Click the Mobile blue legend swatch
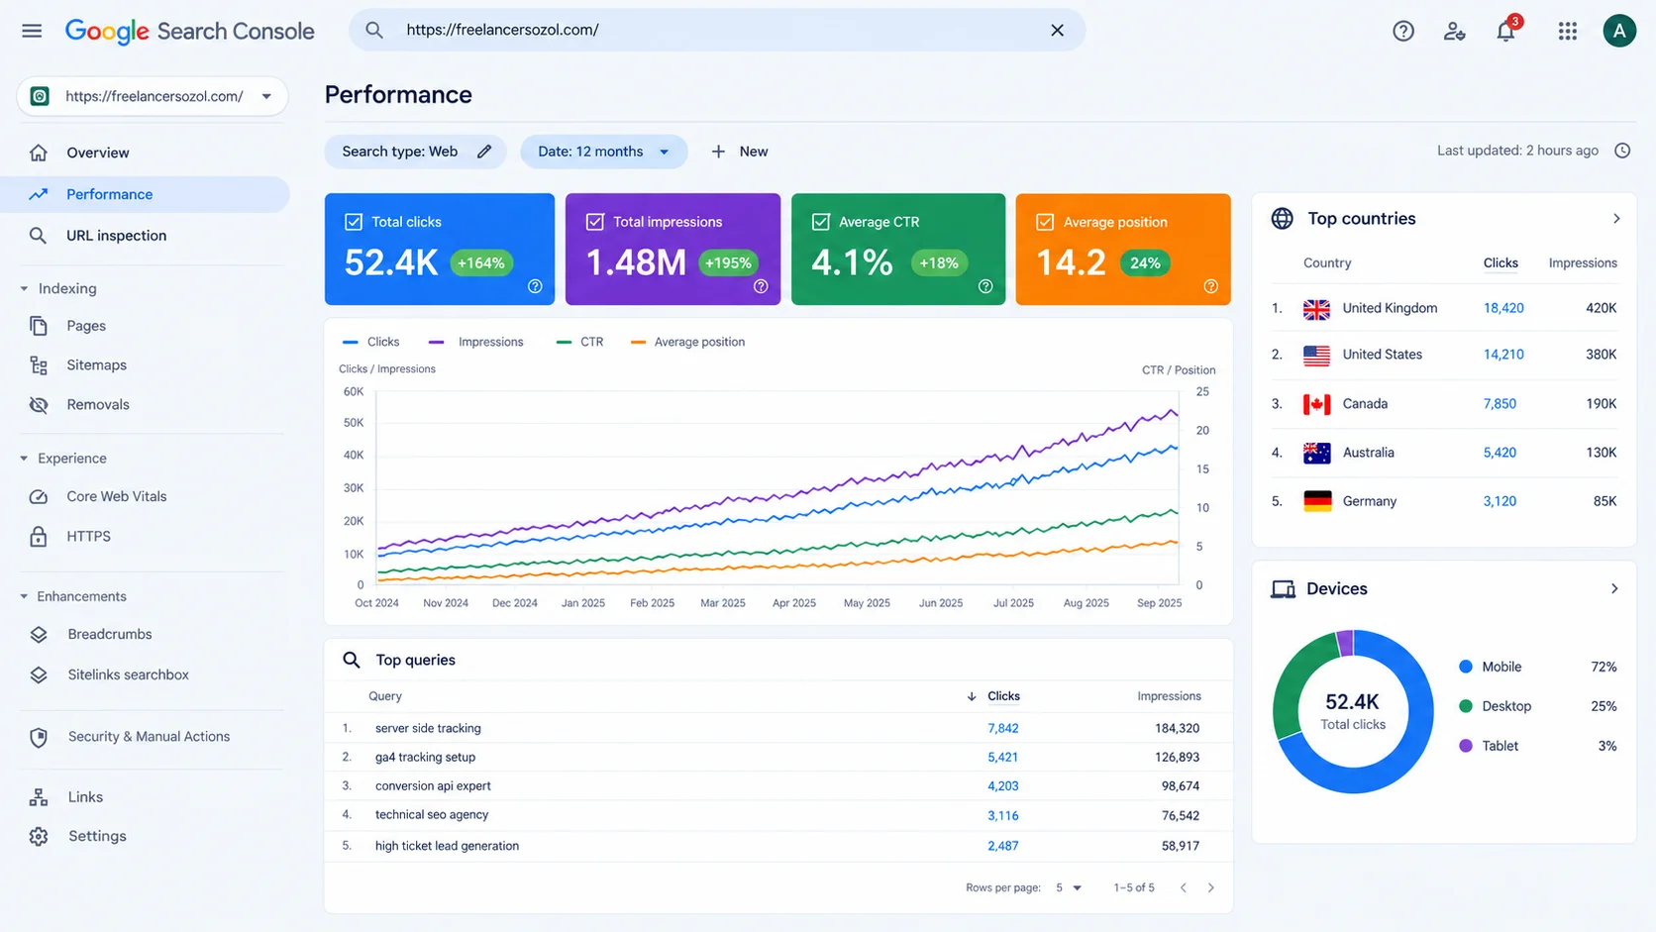This screenshot has height=932, width=1656. click(x=1466, y=668)
